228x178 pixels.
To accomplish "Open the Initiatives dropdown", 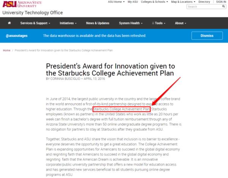I will pyautogui.click(x=68, y=23).
